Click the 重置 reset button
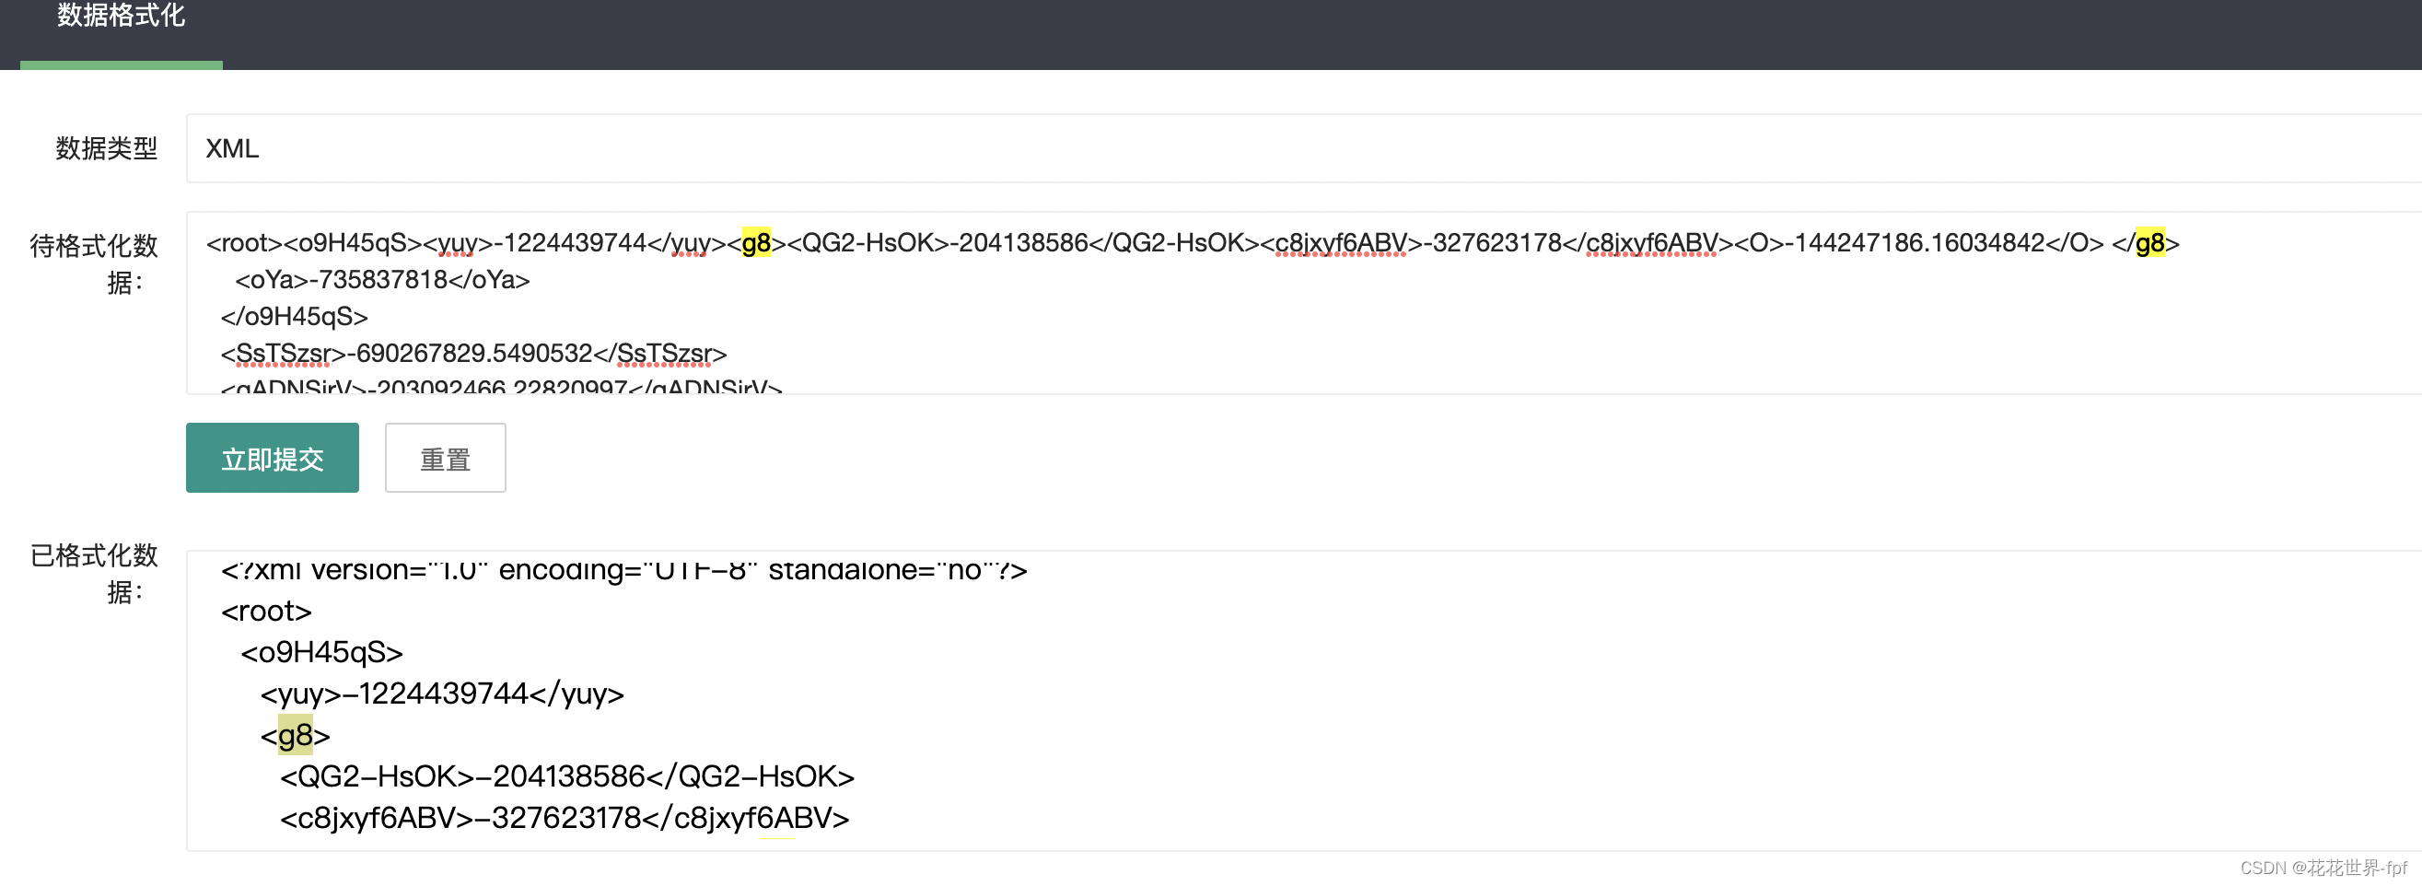The image size is (2422, 886). pyautogui.click(x=445, y=458)
